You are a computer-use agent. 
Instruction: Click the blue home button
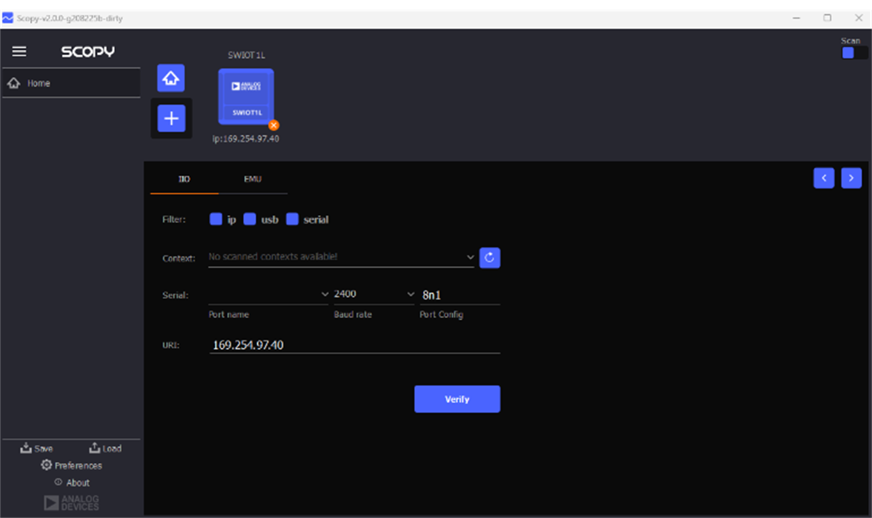click(x=171, y=78)
